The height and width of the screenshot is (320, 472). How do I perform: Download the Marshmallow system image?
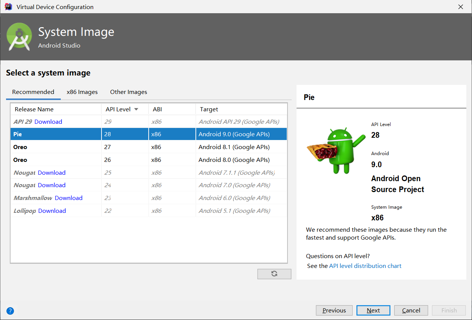click(x=69, y=198)
